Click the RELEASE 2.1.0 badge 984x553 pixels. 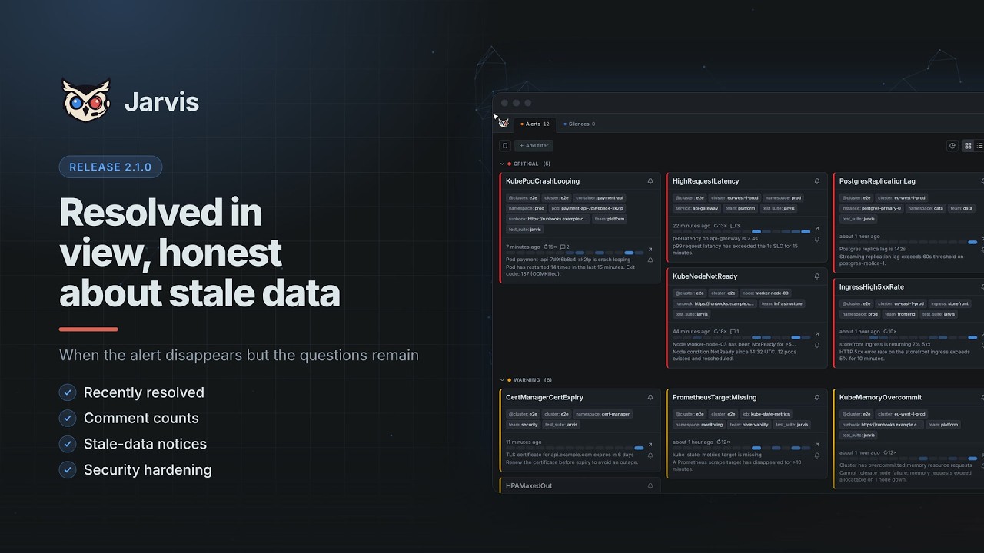(111, 167)
